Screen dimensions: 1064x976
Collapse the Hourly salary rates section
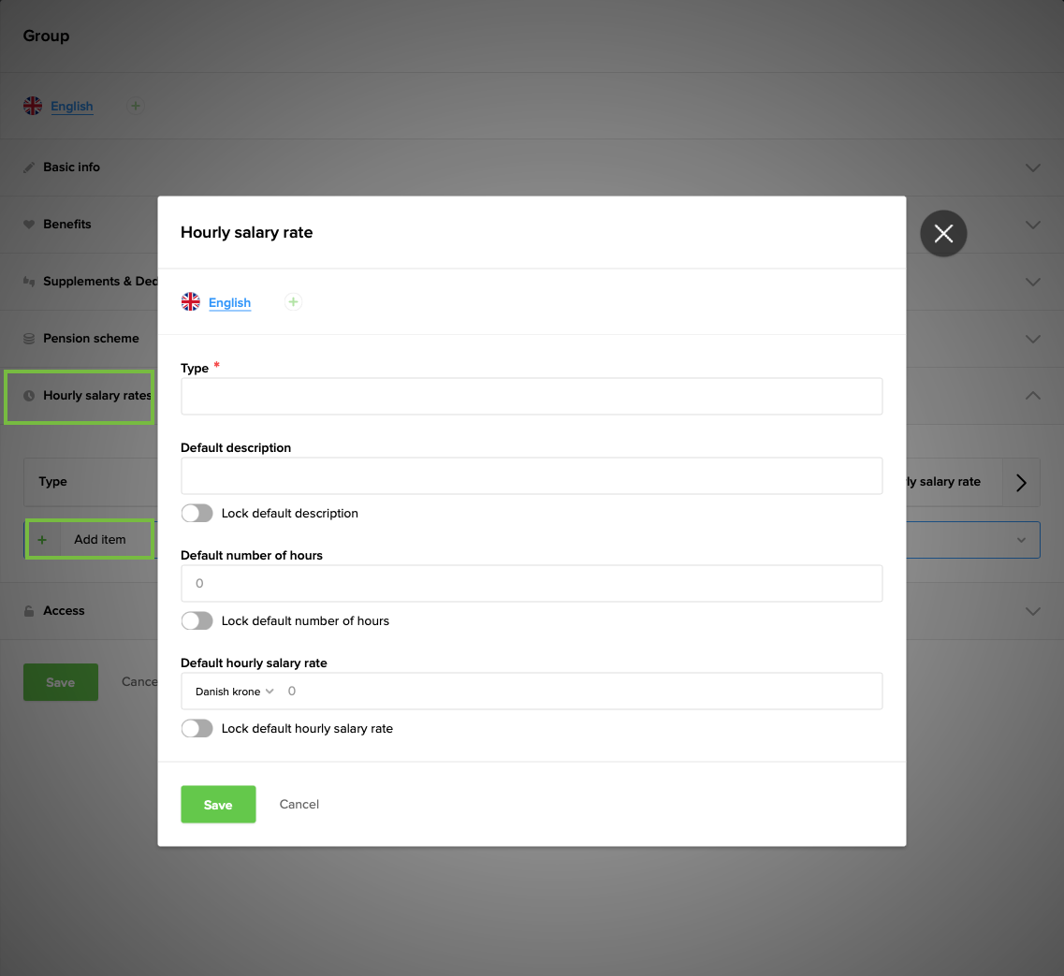point(1031,396)
